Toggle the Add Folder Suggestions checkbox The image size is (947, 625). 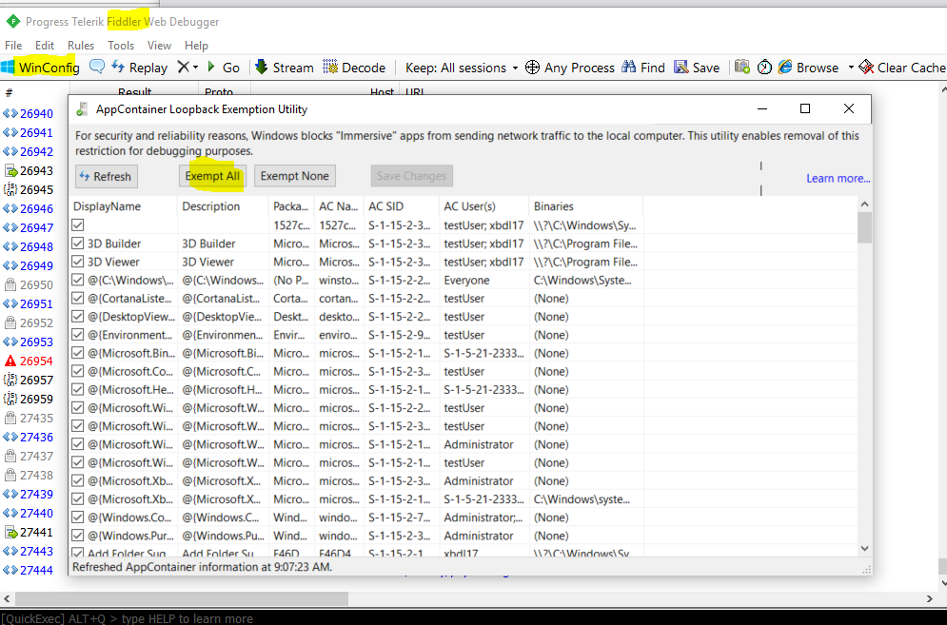click(78, 554)
